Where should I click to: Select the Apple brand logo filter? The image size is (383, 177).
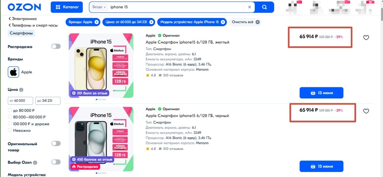tap(13, 72)
